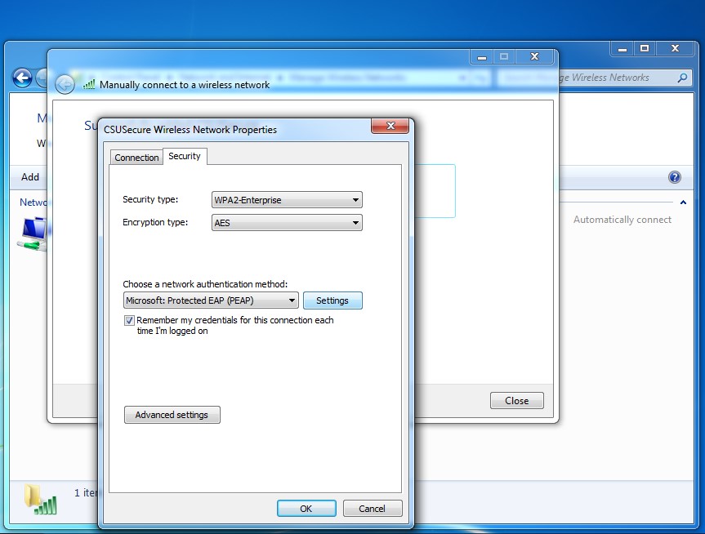705x534 pixels.
Task: Click the signal bars icon in wizard title
Action: (x=89, y=84)
